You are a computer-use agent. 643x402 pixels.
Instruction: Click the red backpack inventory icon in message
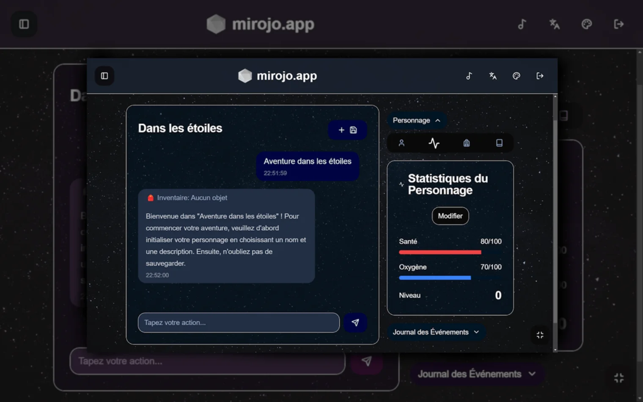(x=150, y=198)
